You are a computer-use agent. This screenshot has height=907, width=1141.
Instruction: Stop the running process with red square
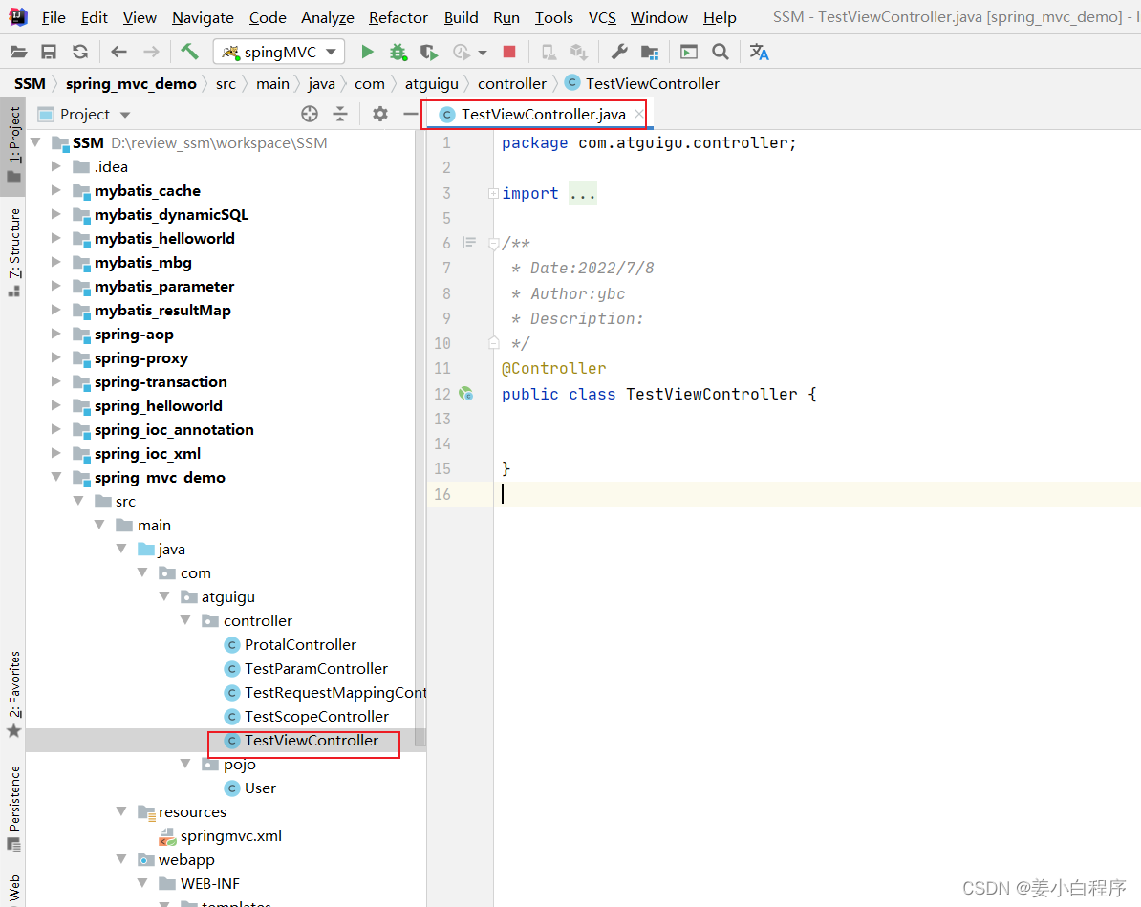click(x=509, y=53)
